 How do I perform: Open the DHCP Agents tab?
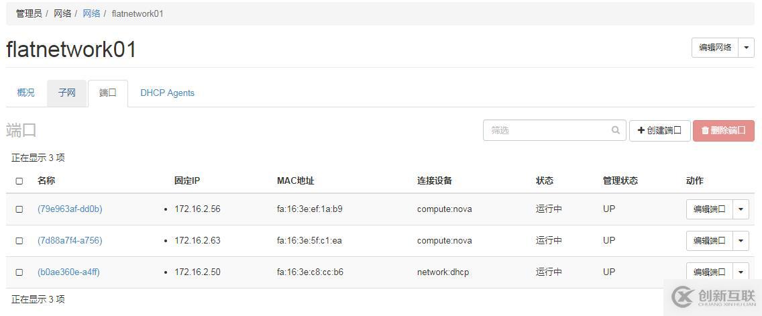[x=167, y=93]
